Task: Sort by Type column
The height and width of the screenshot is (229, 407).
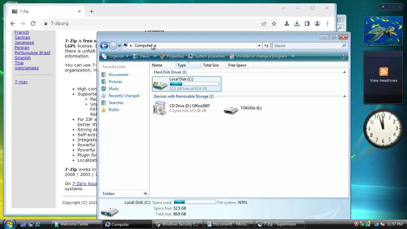Action: [188, 65]
